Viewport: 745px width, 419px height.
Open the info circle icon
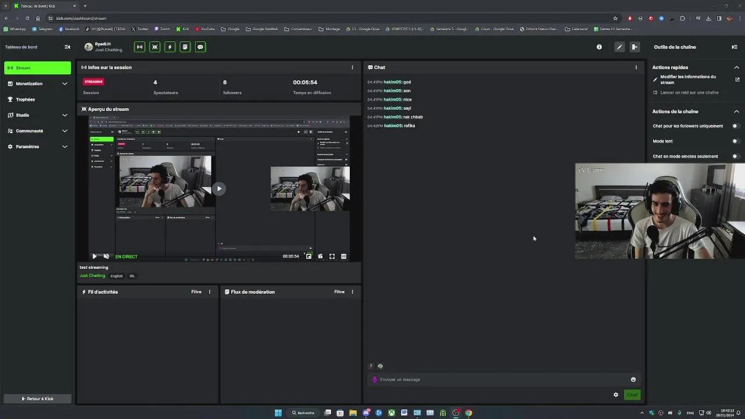pos(599,47)
